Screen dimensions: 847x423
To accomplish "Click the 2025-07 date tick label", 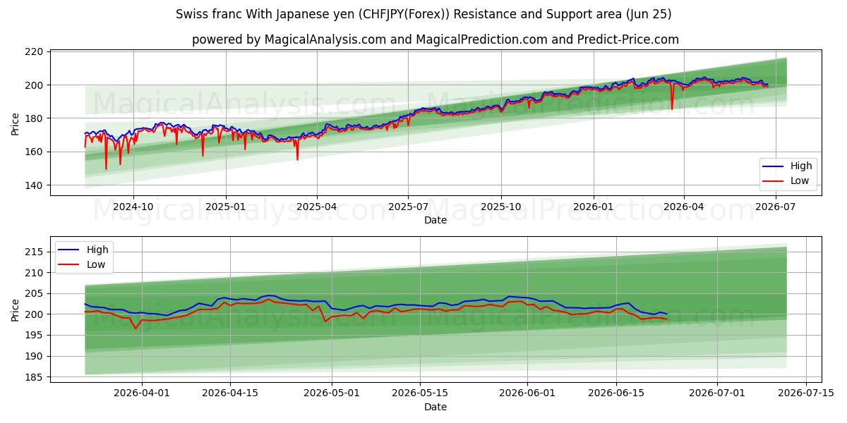I will click(x=408, y=207).
